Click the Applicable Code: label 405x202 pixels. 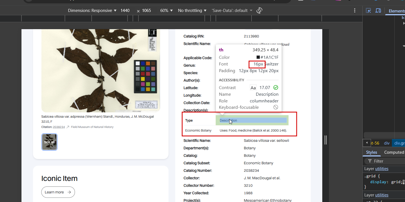click(x=198, y=58)
